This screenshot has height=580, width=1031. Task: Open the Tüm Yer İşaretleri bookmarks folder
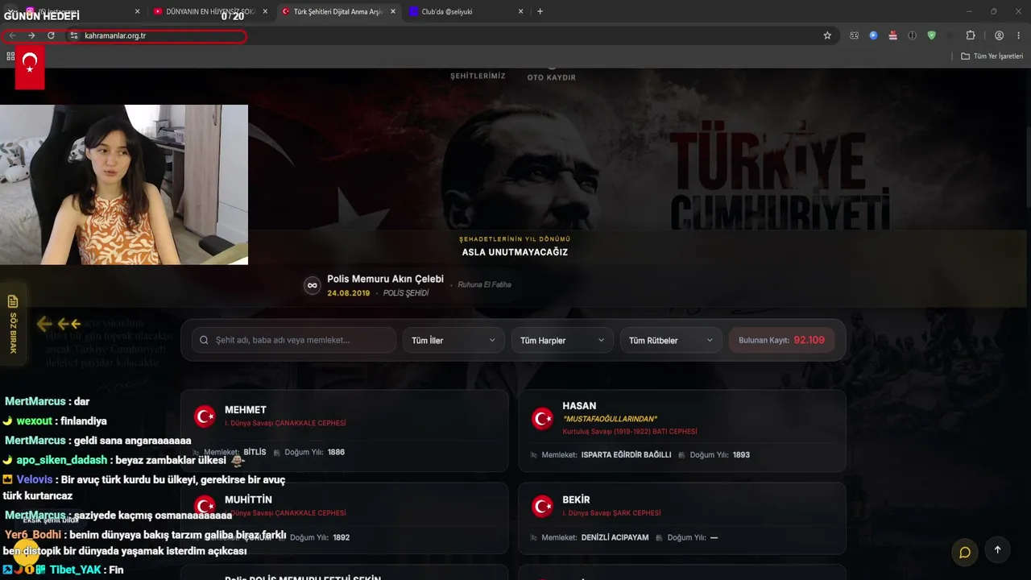992,56
